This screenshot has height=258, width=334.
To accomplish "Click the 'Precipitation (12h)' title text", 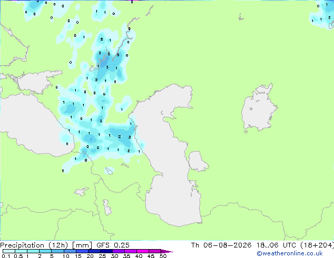I will point(34,245).
